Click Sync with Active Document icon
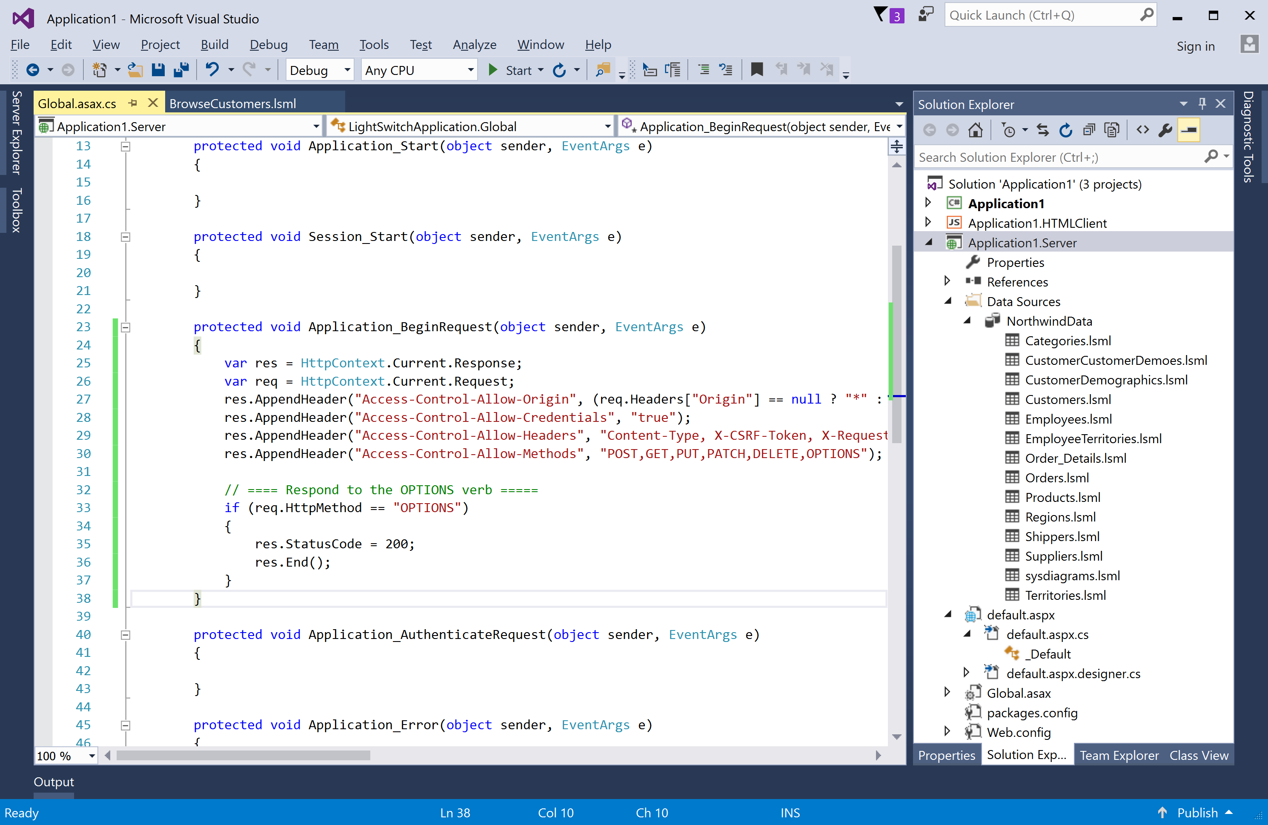This screenshot has height=825, width=1268. point(1043,130)
